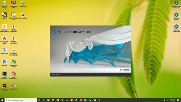Image resolution: width=181 pixels, height=102 pixels.
Task: Click the Autodesk 3ds Max 2018 splash screen
Action: (x=90, y=51)
